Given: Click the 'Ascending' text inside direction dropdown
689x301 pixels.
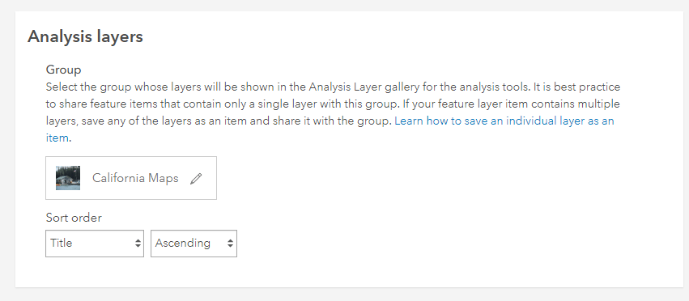Looking at the screenshot, I should tap(182, 243).
